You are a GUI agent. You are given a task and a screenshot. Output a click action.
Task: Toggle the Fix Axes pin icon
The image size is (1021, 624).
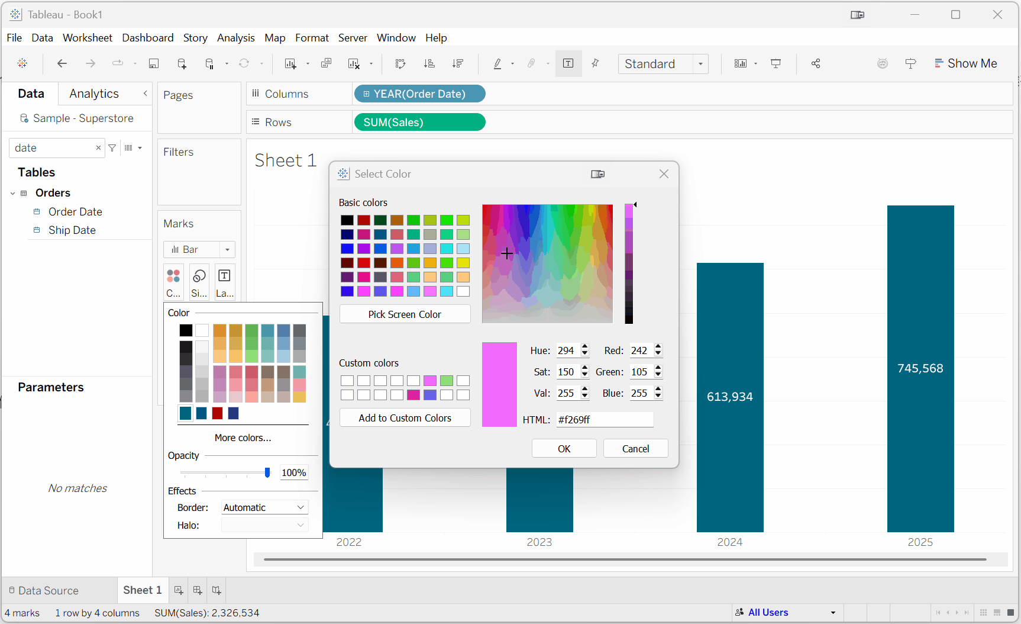tap(596, 63)
